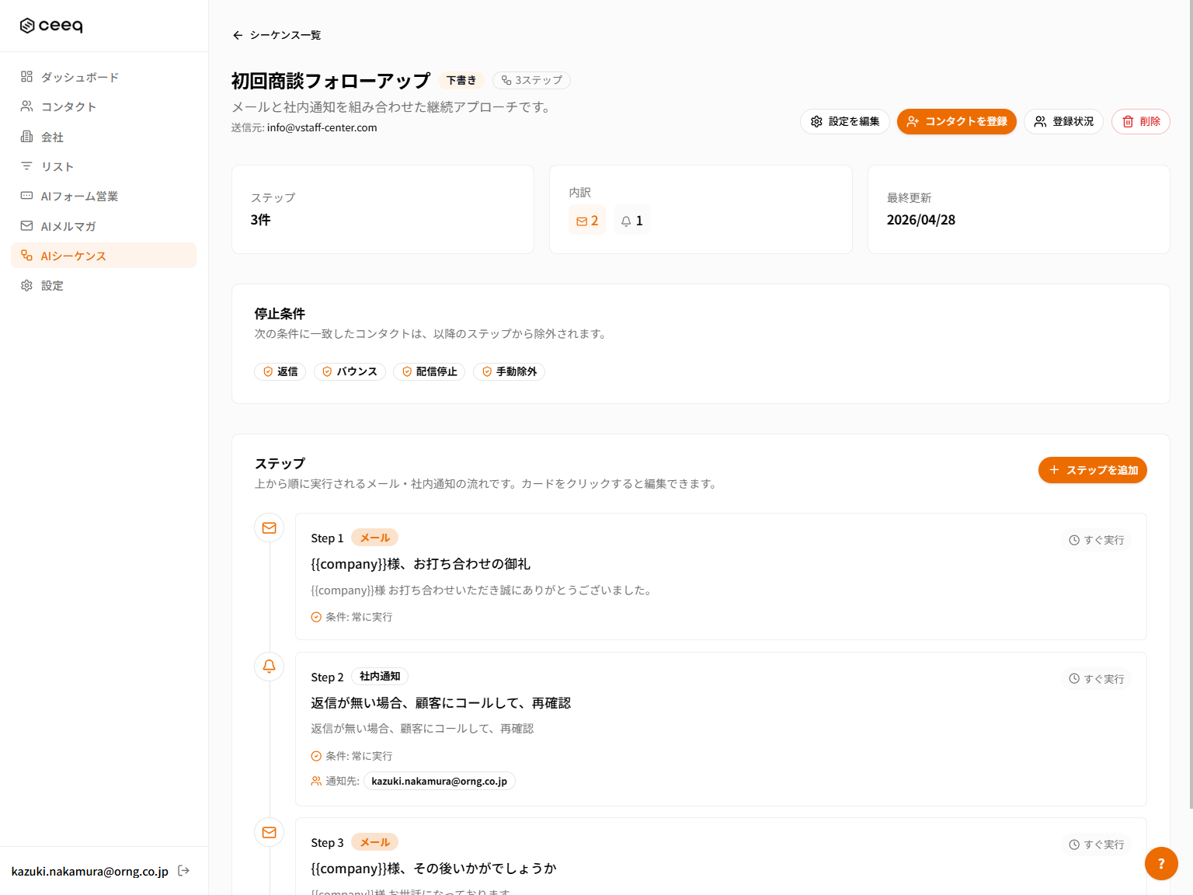Click the 削除 button
Screen dimensions: 1193x895
(x=1141, y=121)
